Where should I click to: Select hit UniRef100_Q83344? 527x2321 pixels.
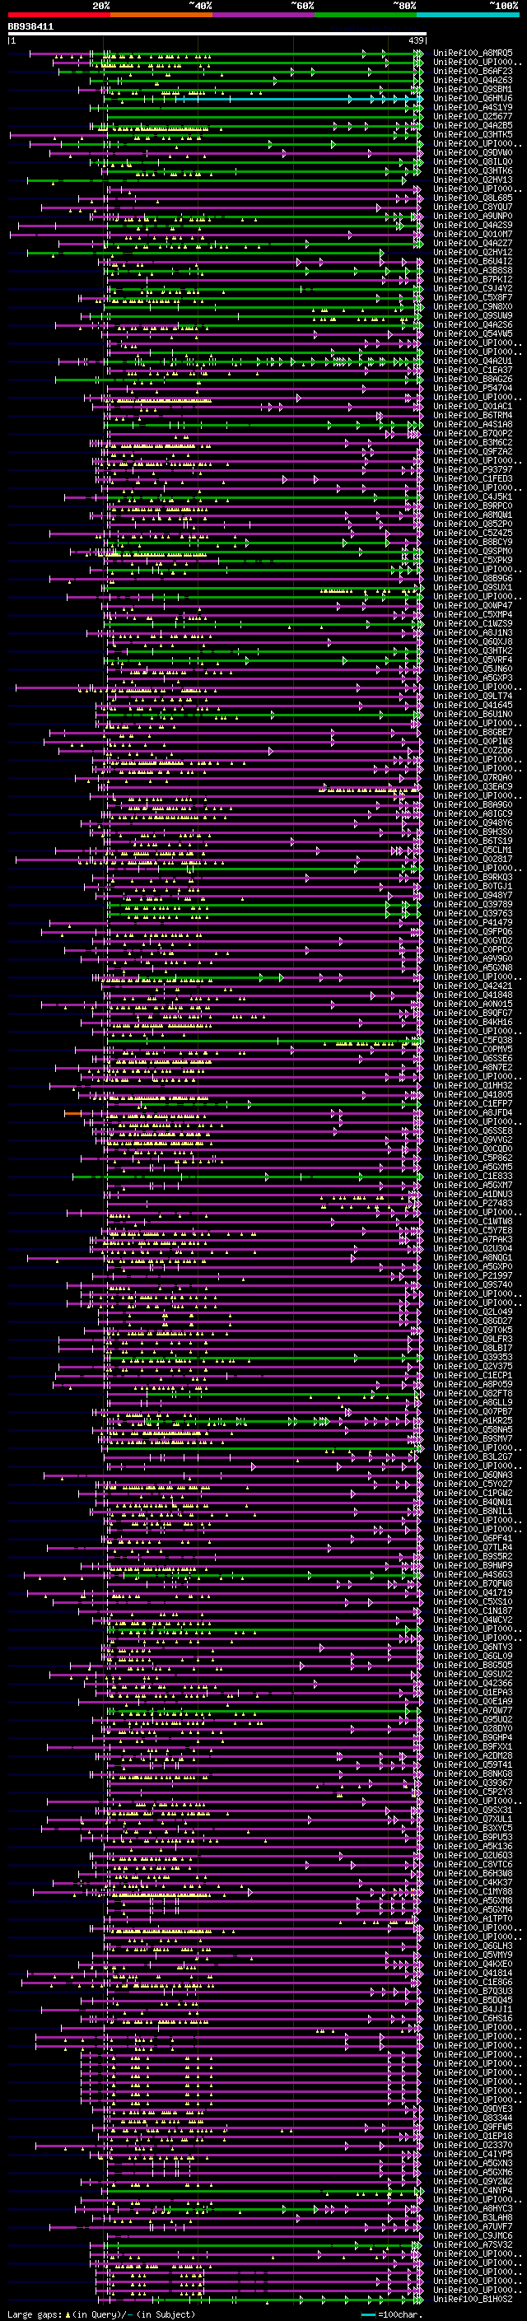pos(473,2118)
